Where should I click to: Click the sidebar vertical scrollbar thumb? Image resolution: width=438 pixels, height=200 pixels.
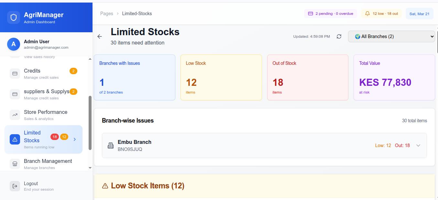90,123
